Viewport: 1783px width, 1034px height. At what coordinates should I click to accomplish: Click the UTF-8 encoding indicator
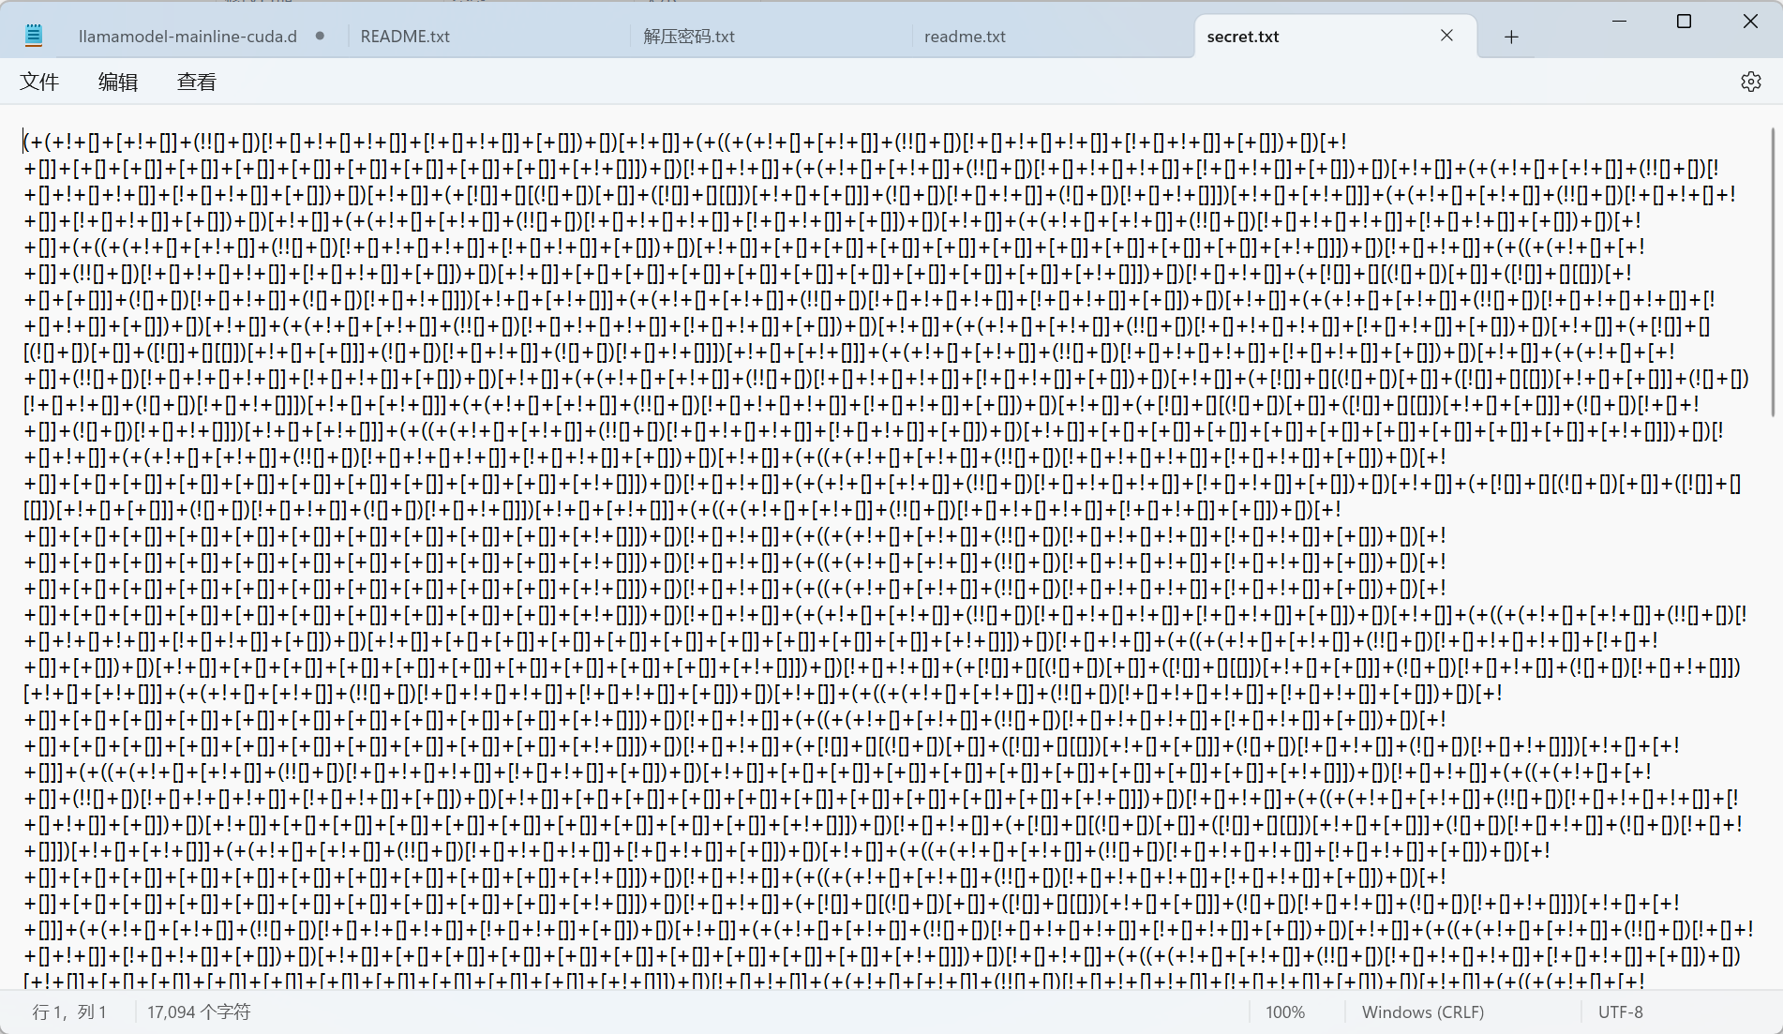click(x=1620, y=1012)
